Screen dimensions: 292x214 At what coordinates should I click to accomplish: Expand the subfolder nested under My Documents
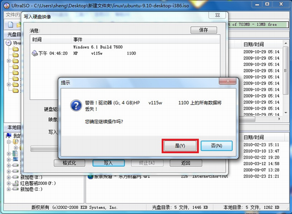tap(16, 148)
